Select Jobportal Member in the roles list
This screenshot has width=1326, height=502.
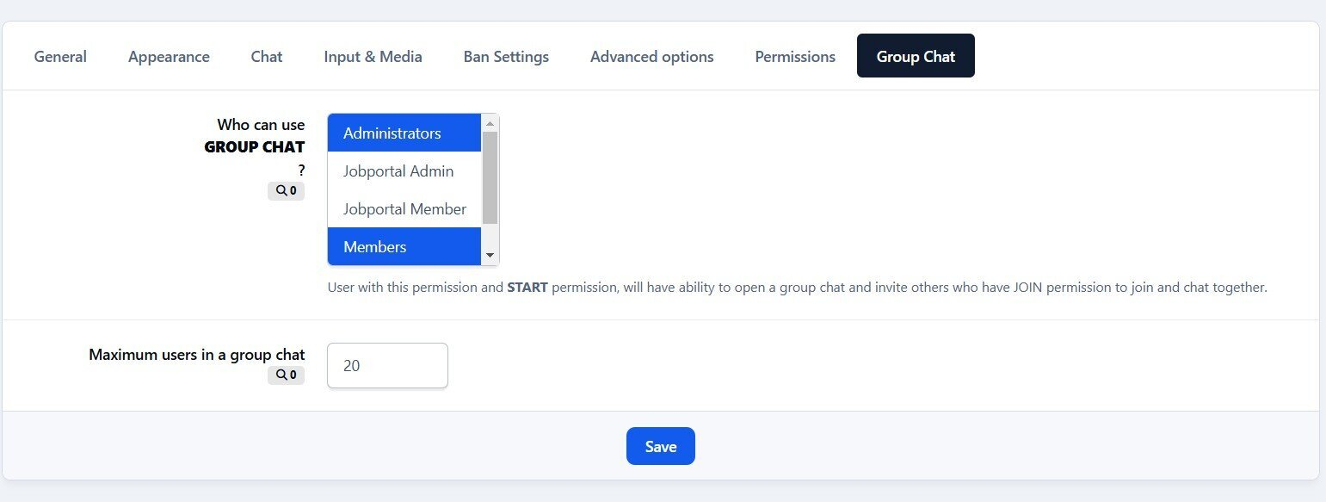pos(404,209)
